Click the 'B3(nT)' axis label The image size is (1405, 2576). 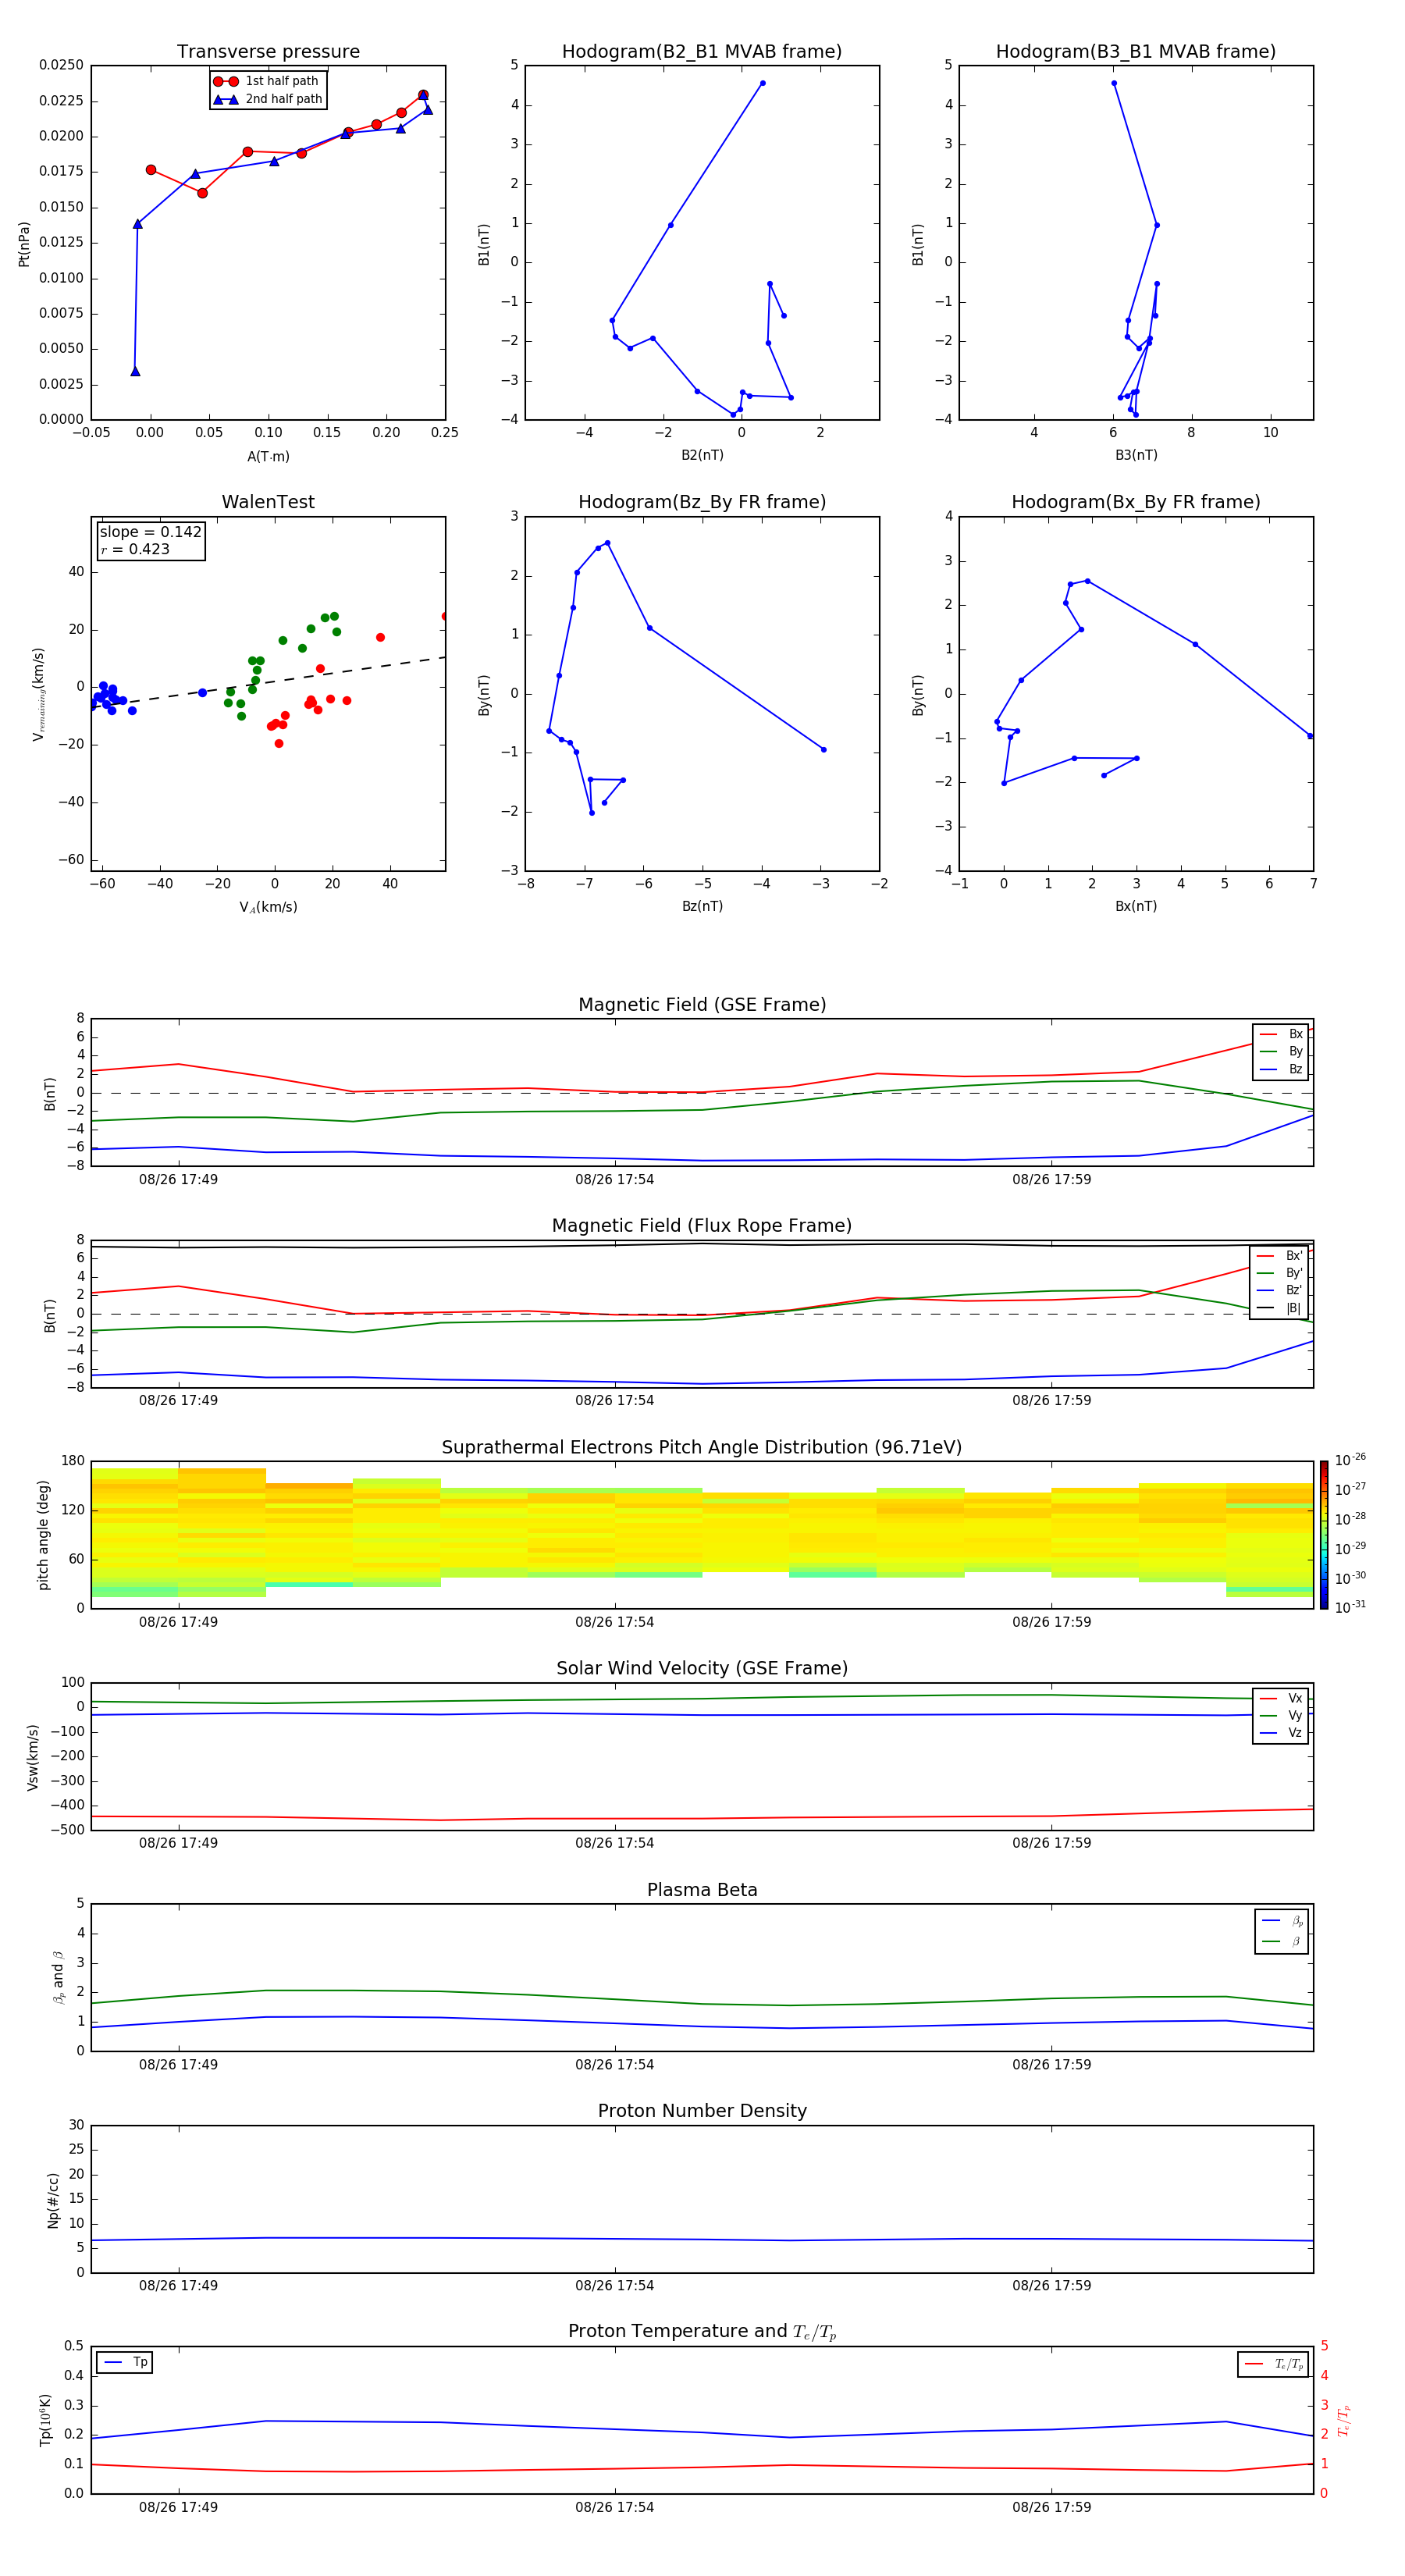pyautogui.click(x=1136, y=455)
